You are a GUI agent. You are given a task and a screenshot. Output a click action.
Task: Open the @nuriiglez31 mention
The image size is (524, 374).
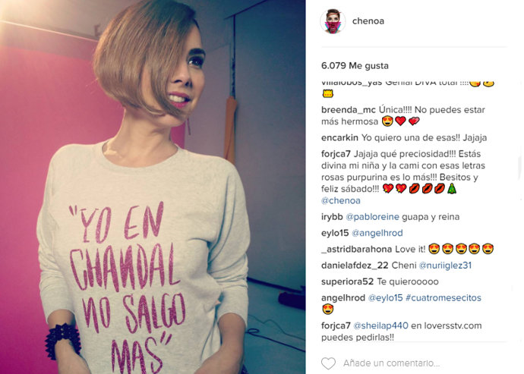tap(445, 266)
